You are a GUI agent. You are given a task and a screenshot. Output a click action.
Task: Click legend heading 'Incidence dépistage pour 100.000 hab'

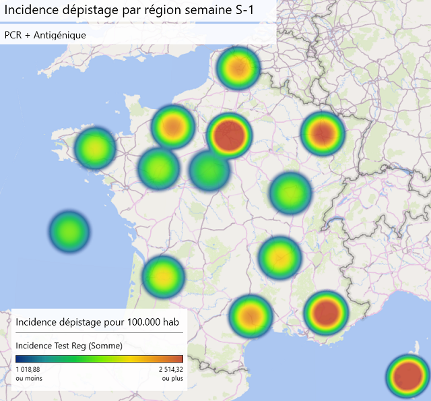[x=97, y=322]
